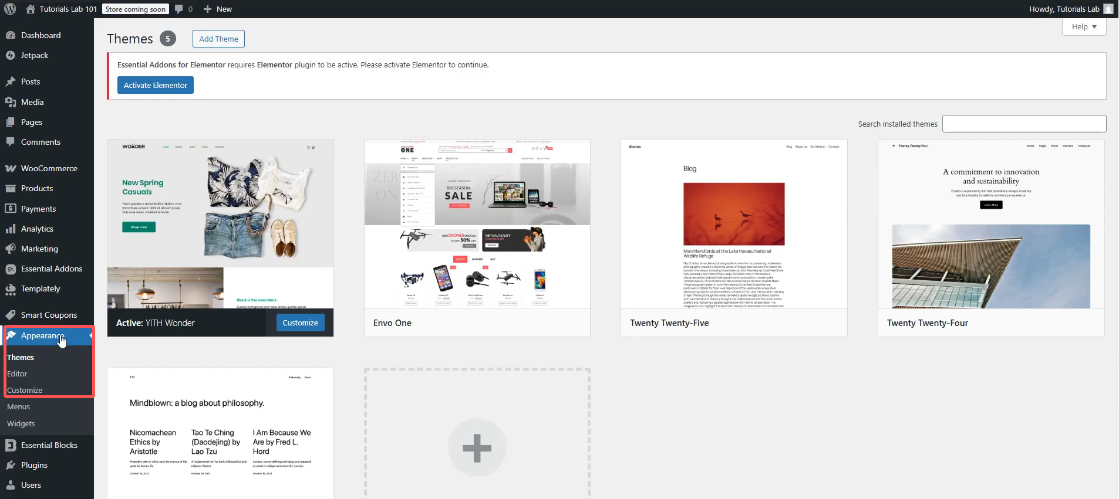The image size is (1119, 499).
Task: Click the 'Active: YITH Wonder' label
Action: (x=155, y=323)
